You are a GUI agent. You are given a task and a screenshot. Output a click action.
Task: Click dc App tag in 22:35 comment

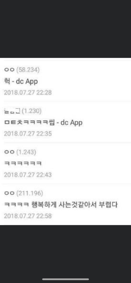[x=72, y=123]
